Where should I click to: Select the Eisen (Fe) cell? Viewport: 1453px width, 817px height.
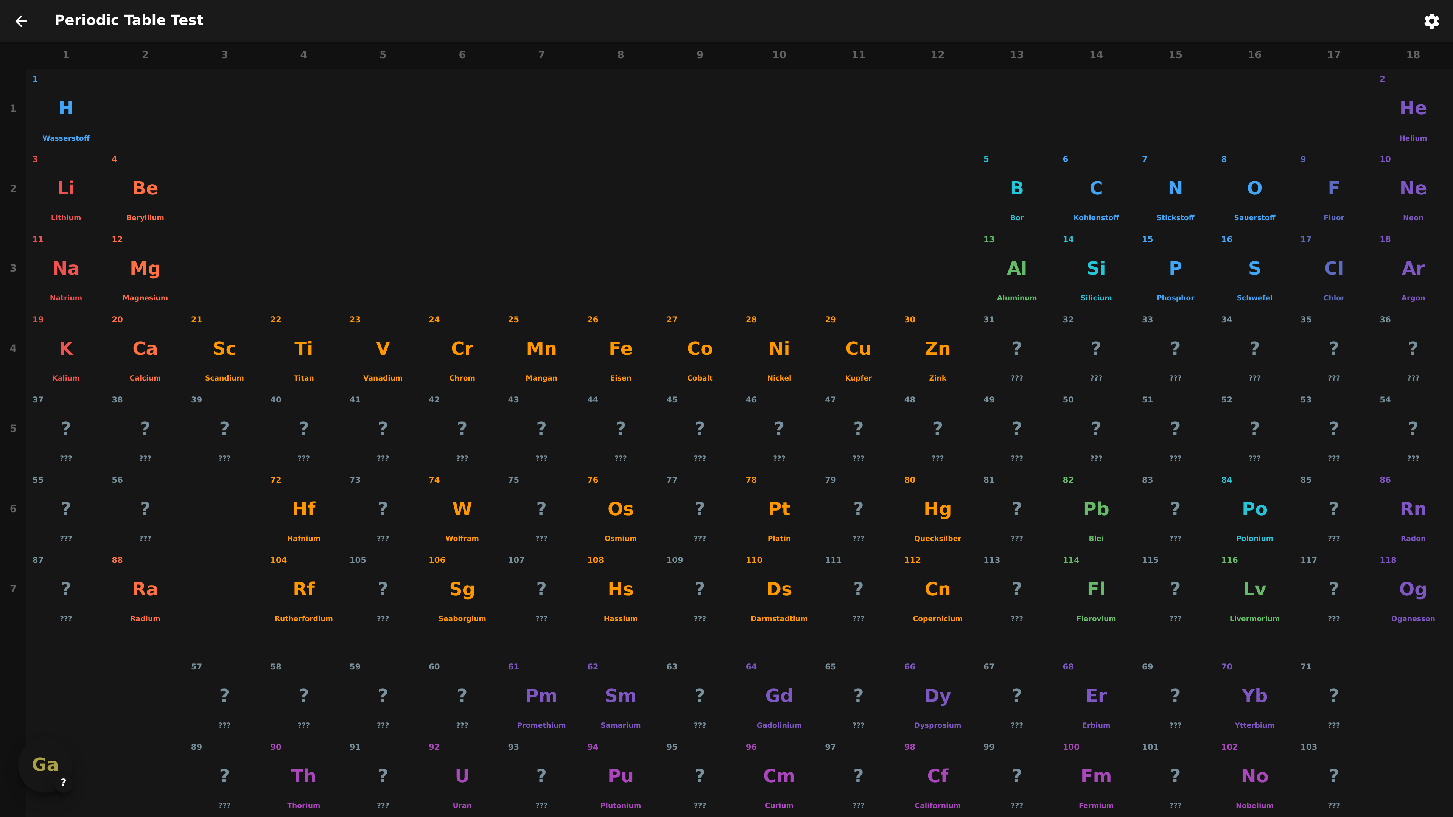click(x=621, y=349)
